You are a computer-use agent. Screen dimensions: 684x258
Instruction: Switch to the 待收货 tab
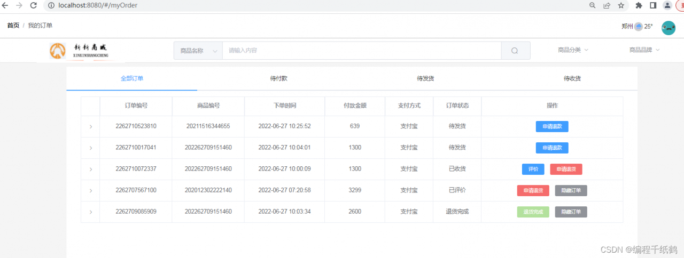pos(572,78)
